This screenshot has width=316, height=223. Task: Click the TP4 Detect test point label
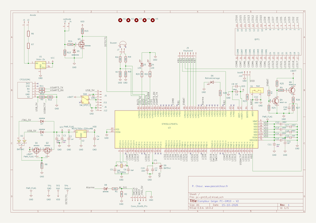pyautogui.click(x=68, y=187)
